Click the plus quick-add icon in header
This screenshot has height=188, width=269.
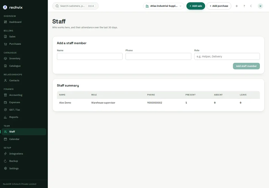236,6
